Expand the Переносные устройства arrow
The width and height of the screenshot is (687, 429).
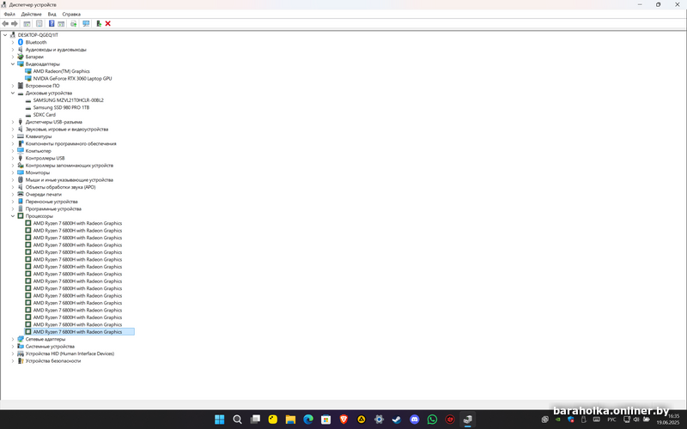13,202
